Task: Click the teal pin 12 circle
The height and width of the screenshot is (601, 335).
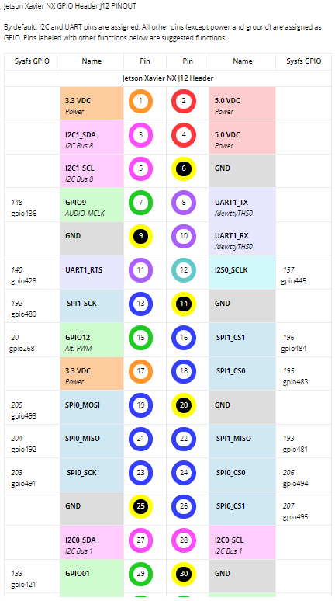Action: pos(184,270)
